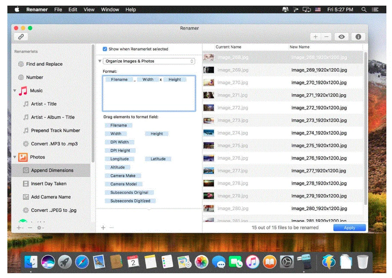
Task: Click the Music group icon
Action: 23,91
